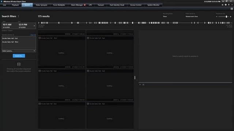Open the status icon in the top-right toolbar
The image size is (234, 131).
tap(226, 5)
